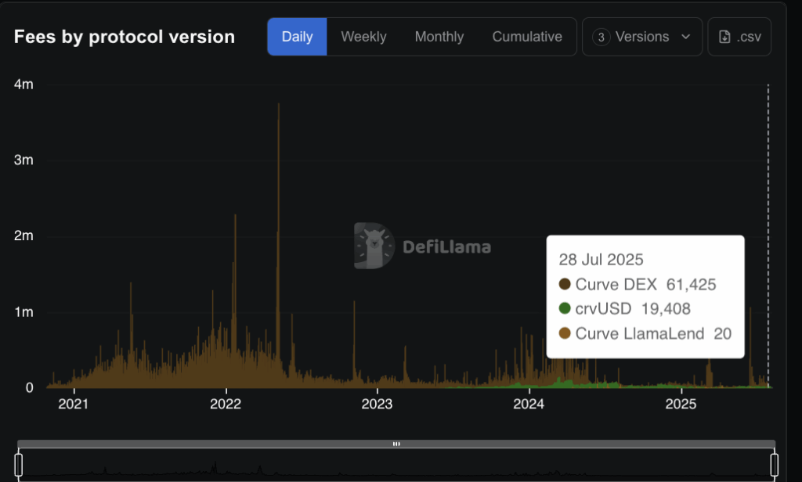The image size is (802, 482).
Task: Open the Versions dropdown
Action: point(642,37)
